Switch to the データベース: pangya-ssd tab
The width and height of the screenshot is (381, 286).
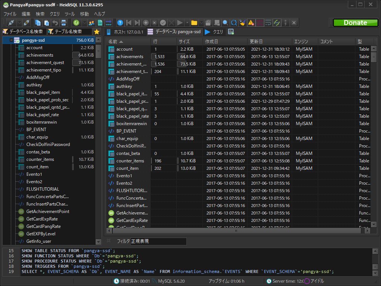pyautogui.click(x=174, y=32)
